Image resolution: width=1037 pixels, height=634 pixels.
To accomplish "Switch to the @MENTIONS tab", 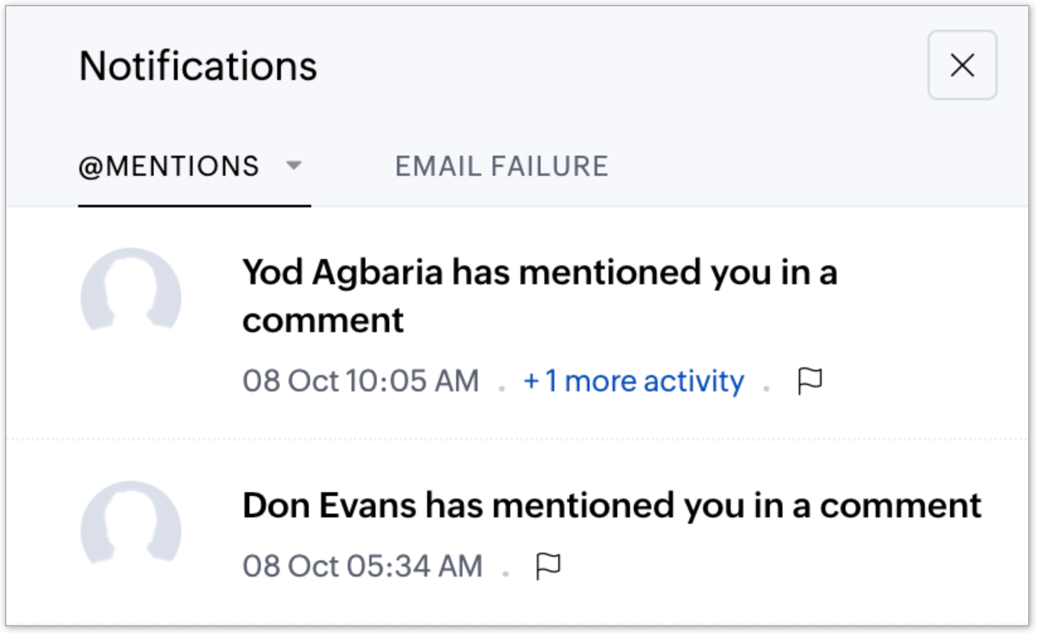I will pyautogui.click(x=169, y=166).
